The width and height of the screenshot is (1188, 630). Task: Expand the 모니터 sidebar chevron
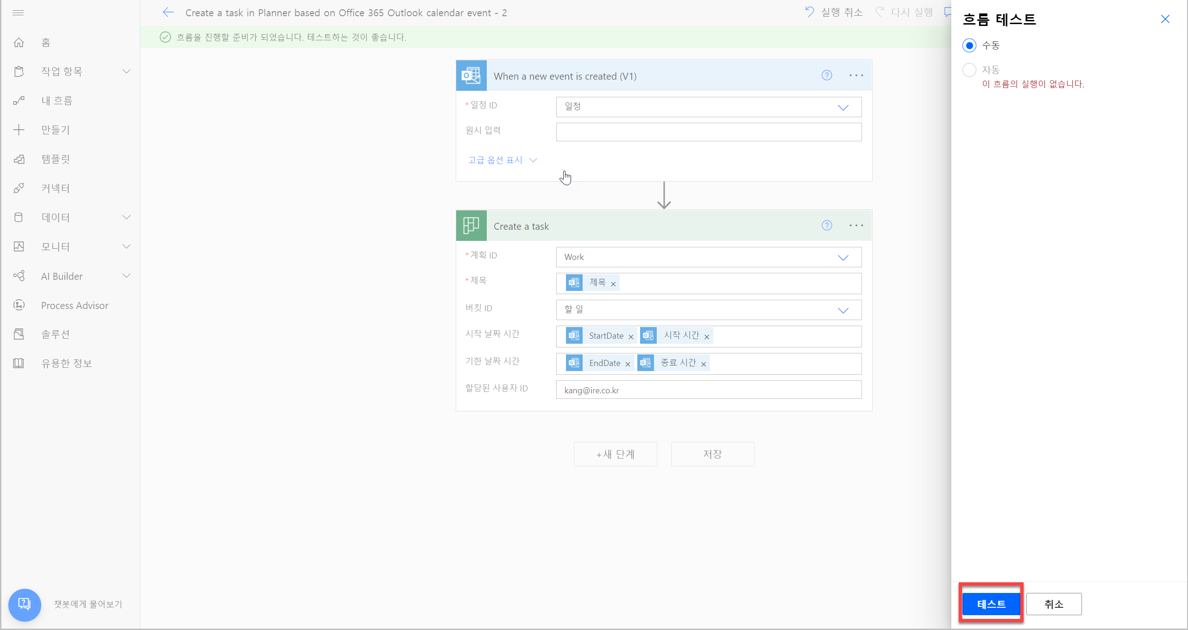click(126, 246)
